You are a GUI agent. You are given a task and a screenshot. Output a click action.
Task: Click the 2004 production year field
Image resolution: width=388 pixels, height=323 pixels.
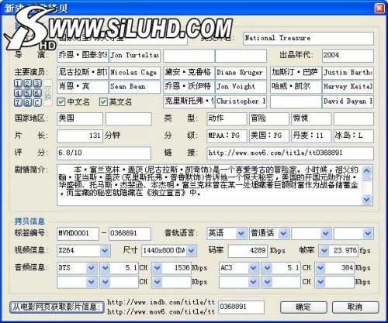point(348,56)
